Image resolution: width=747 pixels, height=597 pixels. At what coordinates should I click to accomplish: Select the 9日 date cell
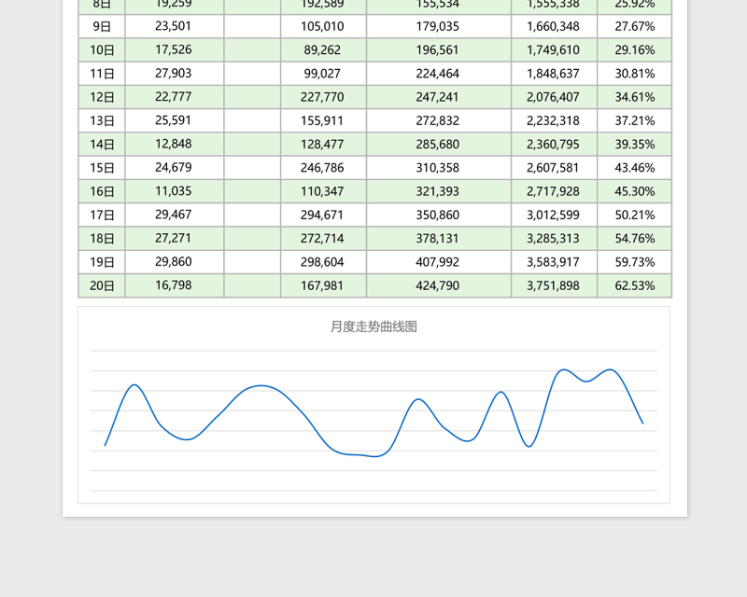click(x=102, y=26)
